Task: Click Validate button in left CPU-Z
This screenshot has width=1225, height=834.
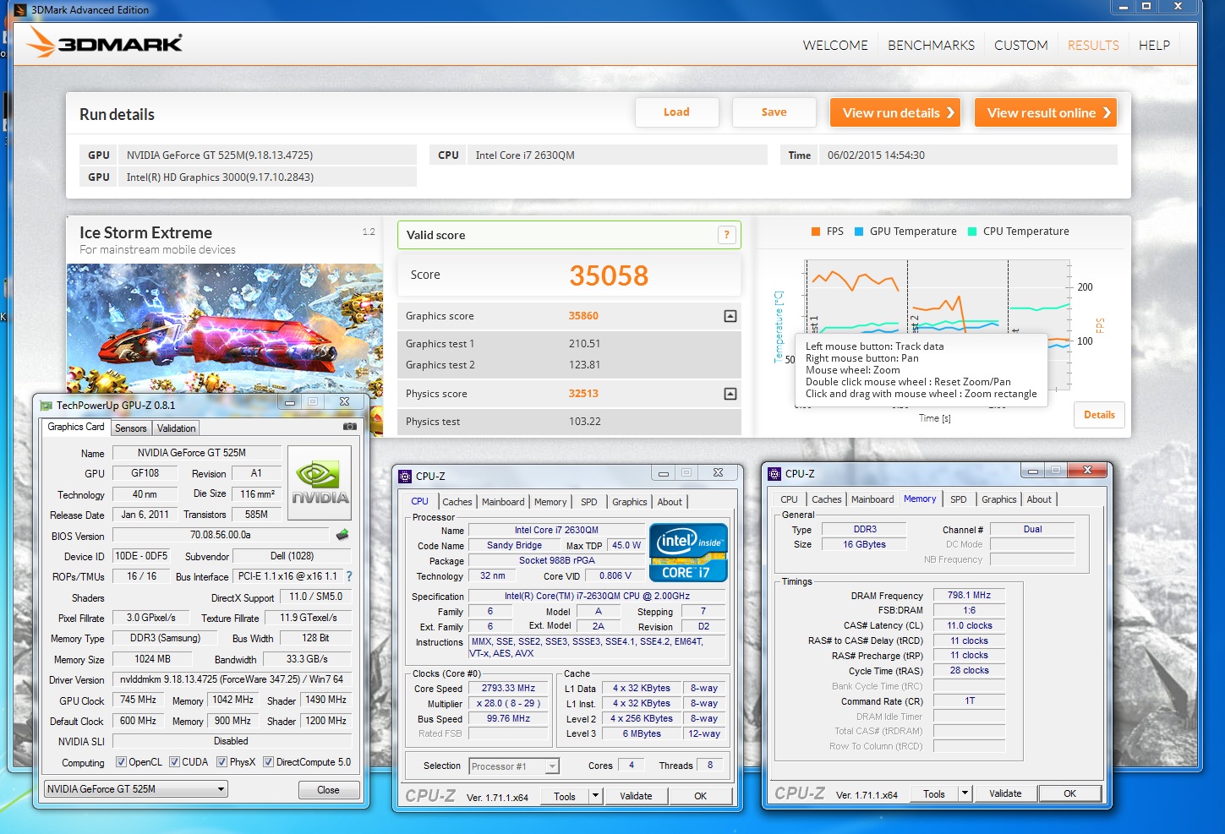Action: 636,796
